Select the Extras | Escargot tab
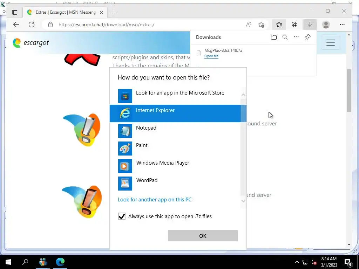The width and height of the screenshot is (359, 269). tap(65, 12)
